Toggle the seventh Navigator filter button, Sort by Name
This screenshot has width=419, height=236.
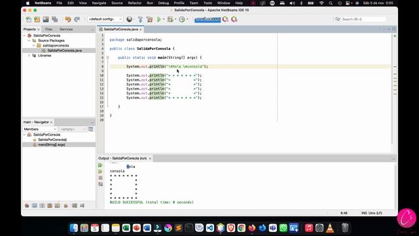[75, 205]
